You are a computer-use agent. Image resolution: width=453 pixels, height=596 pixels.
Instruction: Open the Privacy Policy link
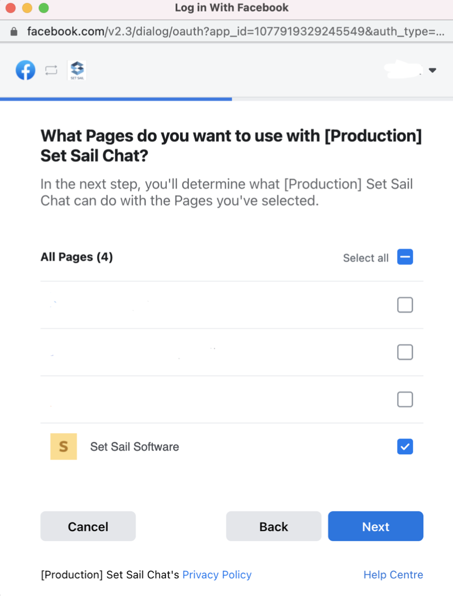[217, 574]
